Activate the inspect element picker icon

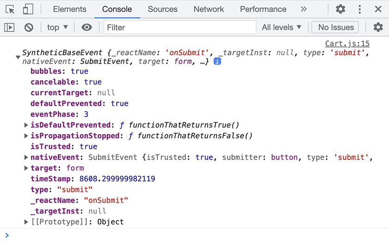point(10,9)
